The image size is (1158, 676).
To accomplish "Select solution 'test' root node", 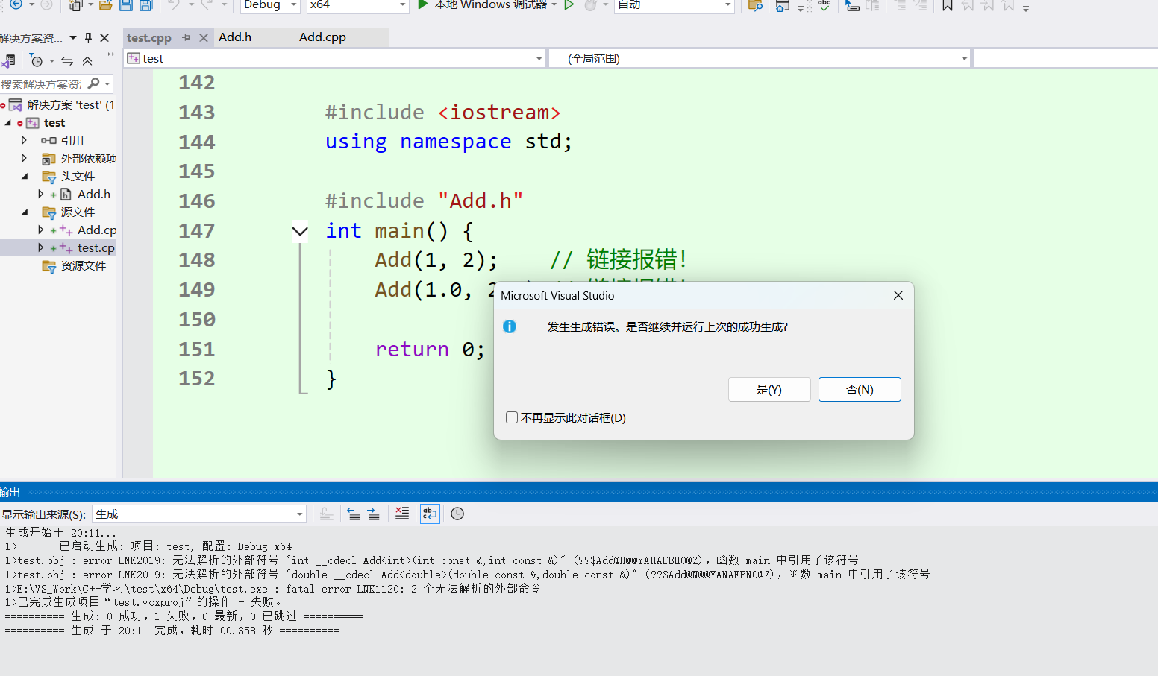I will point(70,105).
